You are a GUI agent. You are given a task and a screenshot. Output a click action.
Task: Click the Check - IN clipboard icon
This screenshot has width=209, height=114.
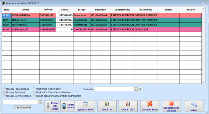[107, 104]
